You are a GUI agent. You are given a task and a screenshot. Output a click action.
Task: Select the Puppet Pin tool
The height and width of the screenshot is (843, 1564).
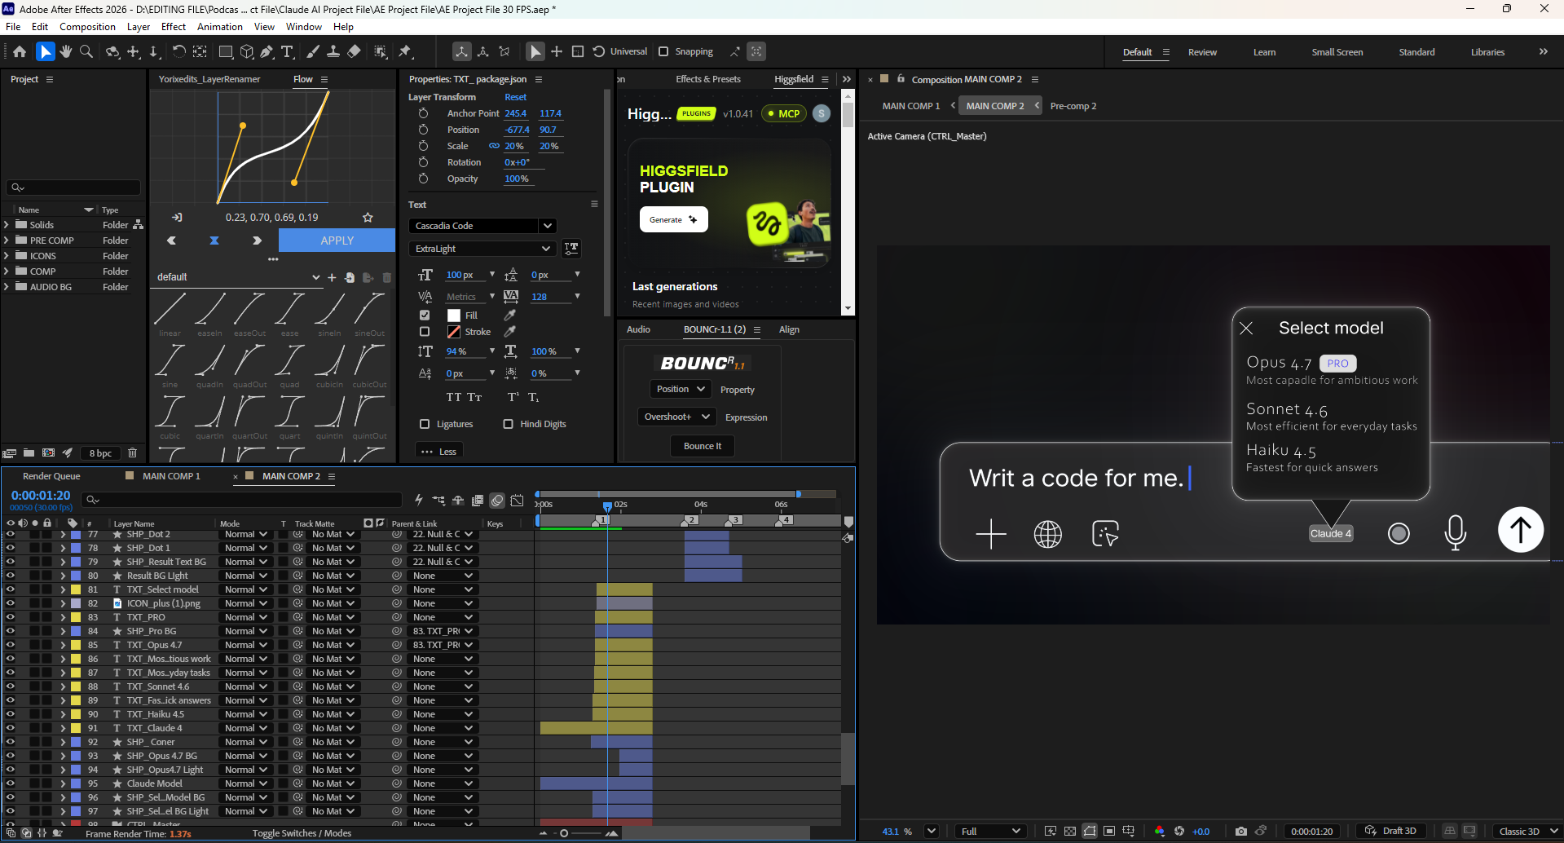pyautogui.click(x=405, y=51)
